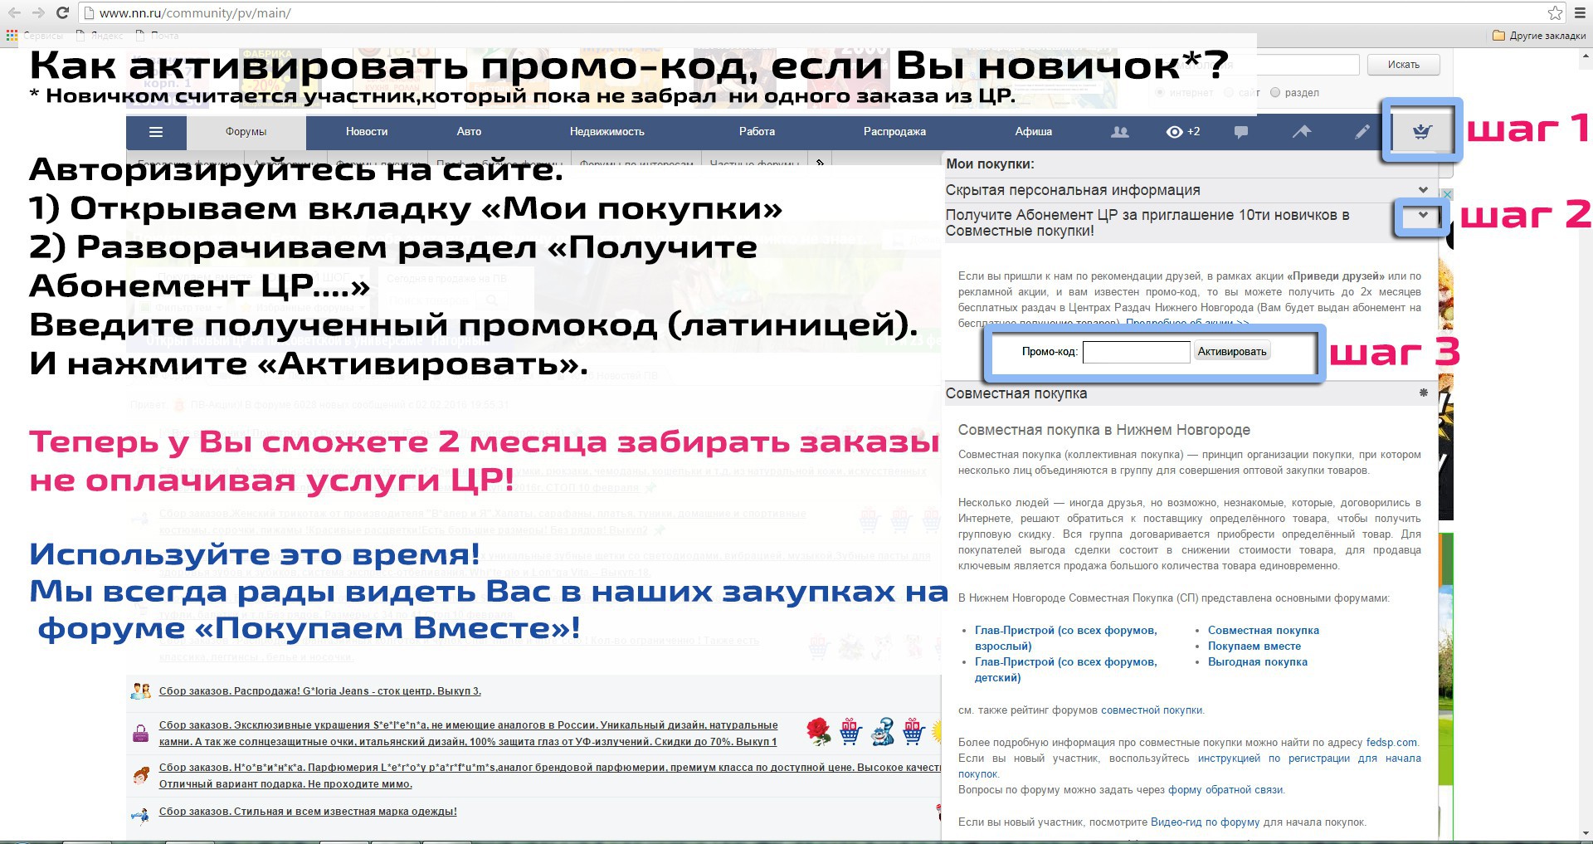Open the Авто tab
The width and height of the screenshot is (1593, 844).
point(469,132)
